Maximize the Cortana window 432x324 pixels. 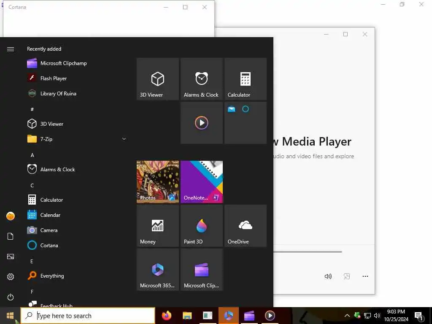[185, 7]
